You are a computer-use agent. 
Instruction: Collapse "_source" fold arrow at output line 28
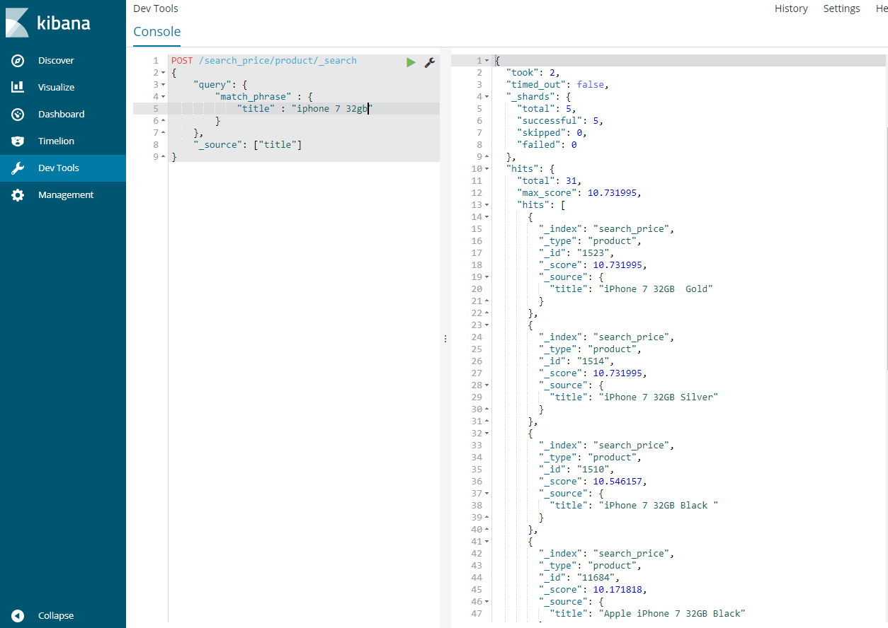486,385
